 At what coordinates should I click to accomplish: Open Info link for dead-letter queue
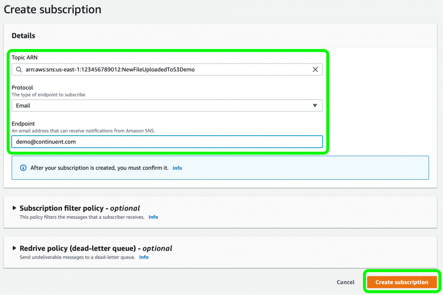coord(144,257)
